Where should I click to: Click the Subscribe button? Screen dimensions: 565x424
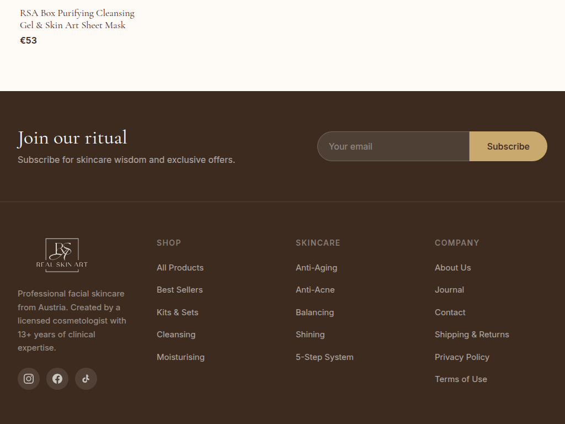(x=508, y=146)
